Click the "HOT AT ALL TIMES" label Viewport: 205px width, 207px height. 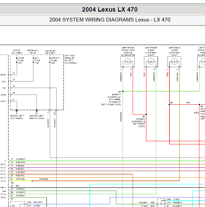tap(17, 51)
